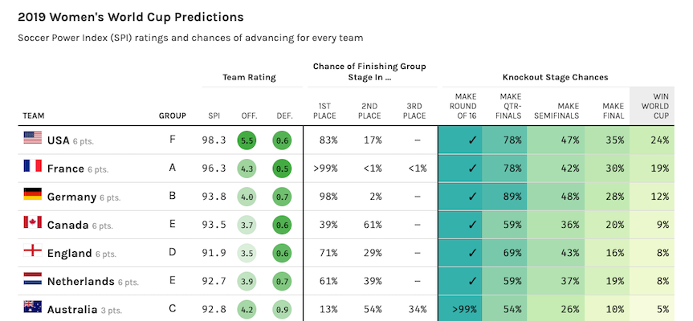The height and width of the screenshot is (321, 693).
Task: Sort by 1ST PLACE column header
Action: click(327, 112)
